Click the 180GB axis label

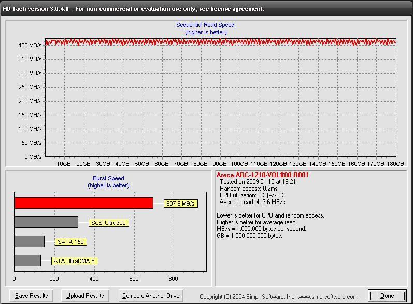point(395,164)
